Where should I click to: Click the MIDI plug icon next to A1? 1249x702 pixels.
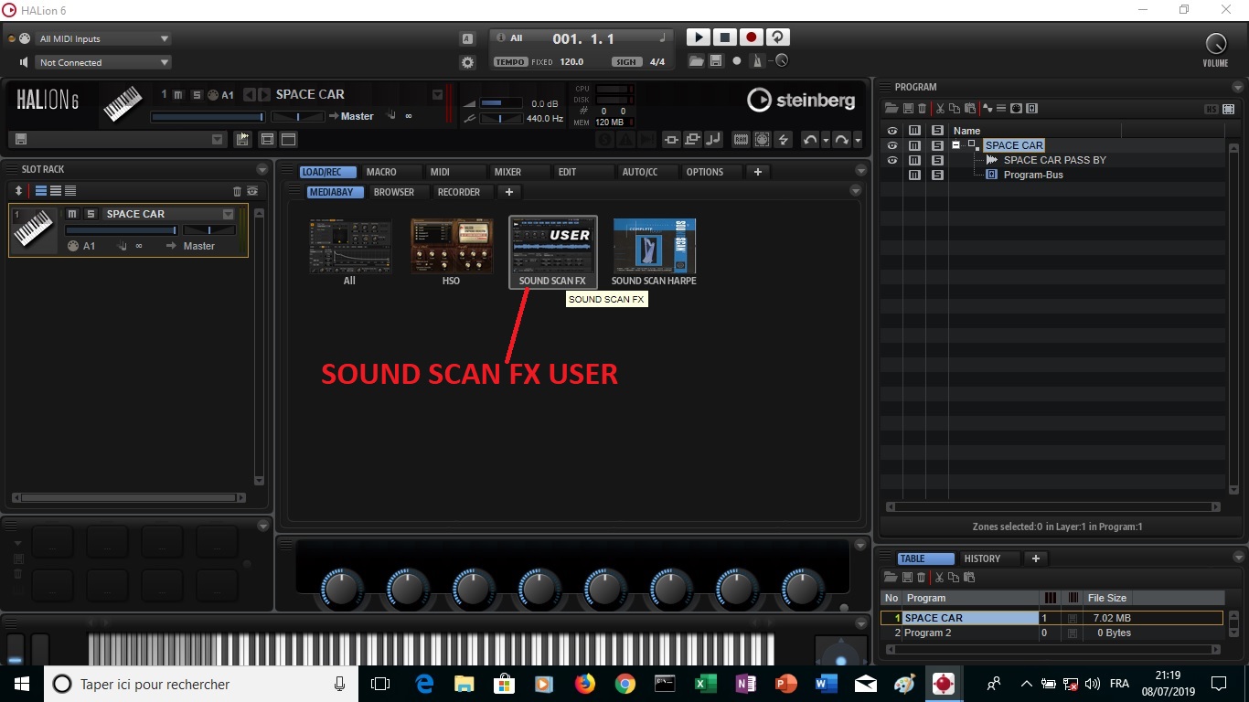tap(72, 245)
